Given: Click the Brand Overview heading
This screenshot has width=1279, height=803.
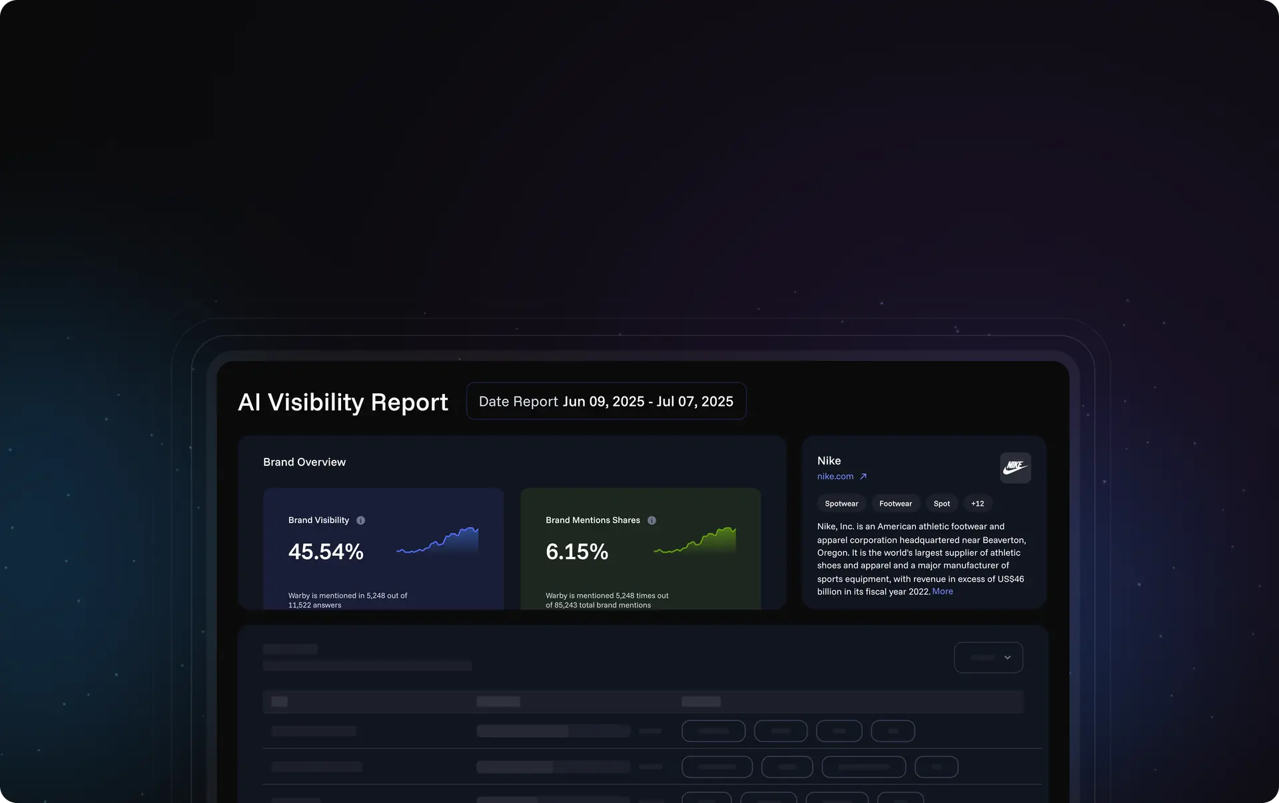Looking at the screenshot, I should pyautogui.click(x=304, y=462).
